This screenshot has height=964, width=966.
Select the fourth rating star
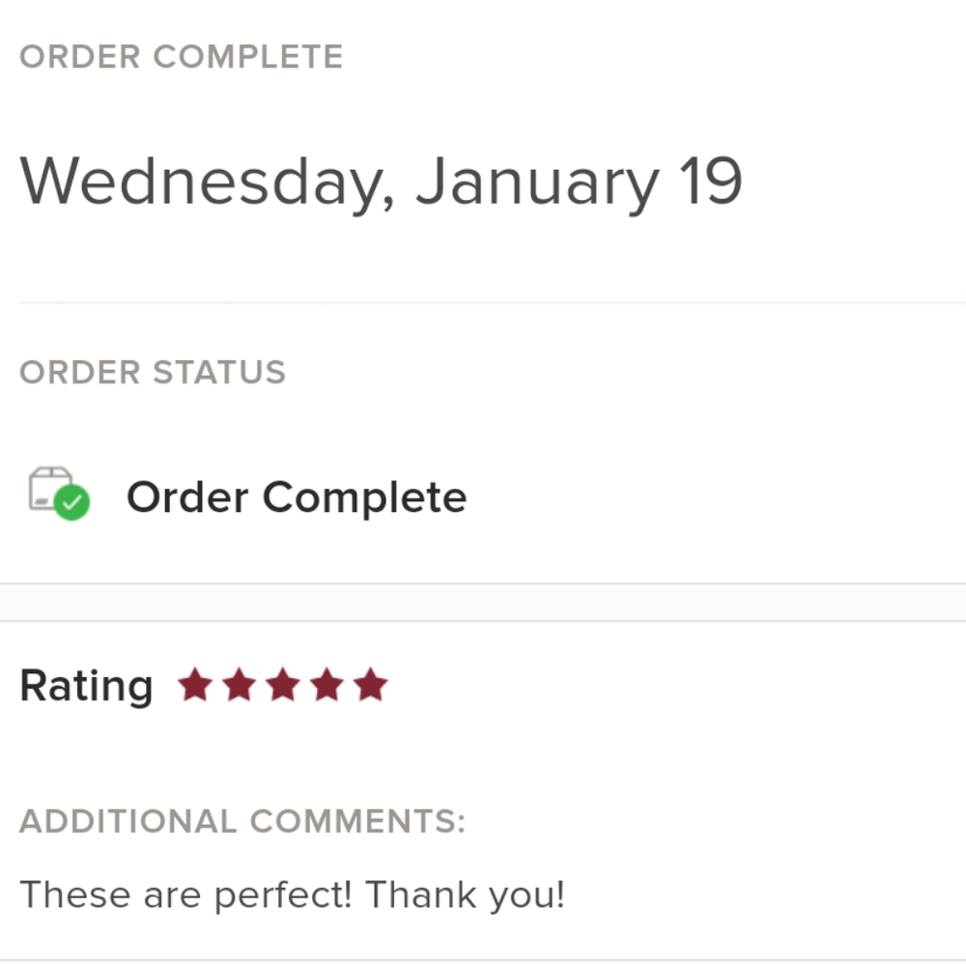click(327, 684)
